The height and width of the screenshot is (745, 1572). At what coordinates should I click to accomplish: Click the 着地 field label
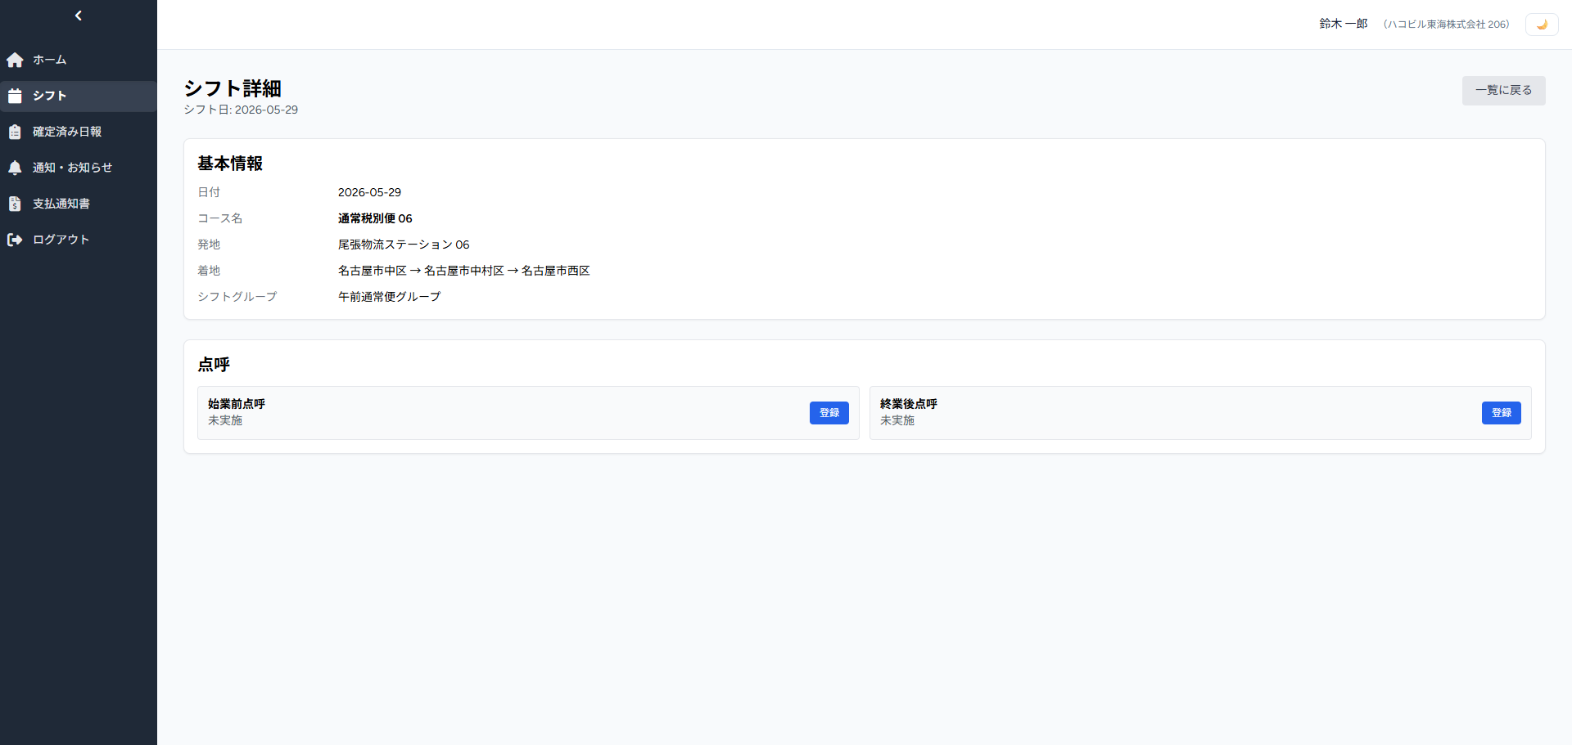pyautogui.click(x=209, y=271)
